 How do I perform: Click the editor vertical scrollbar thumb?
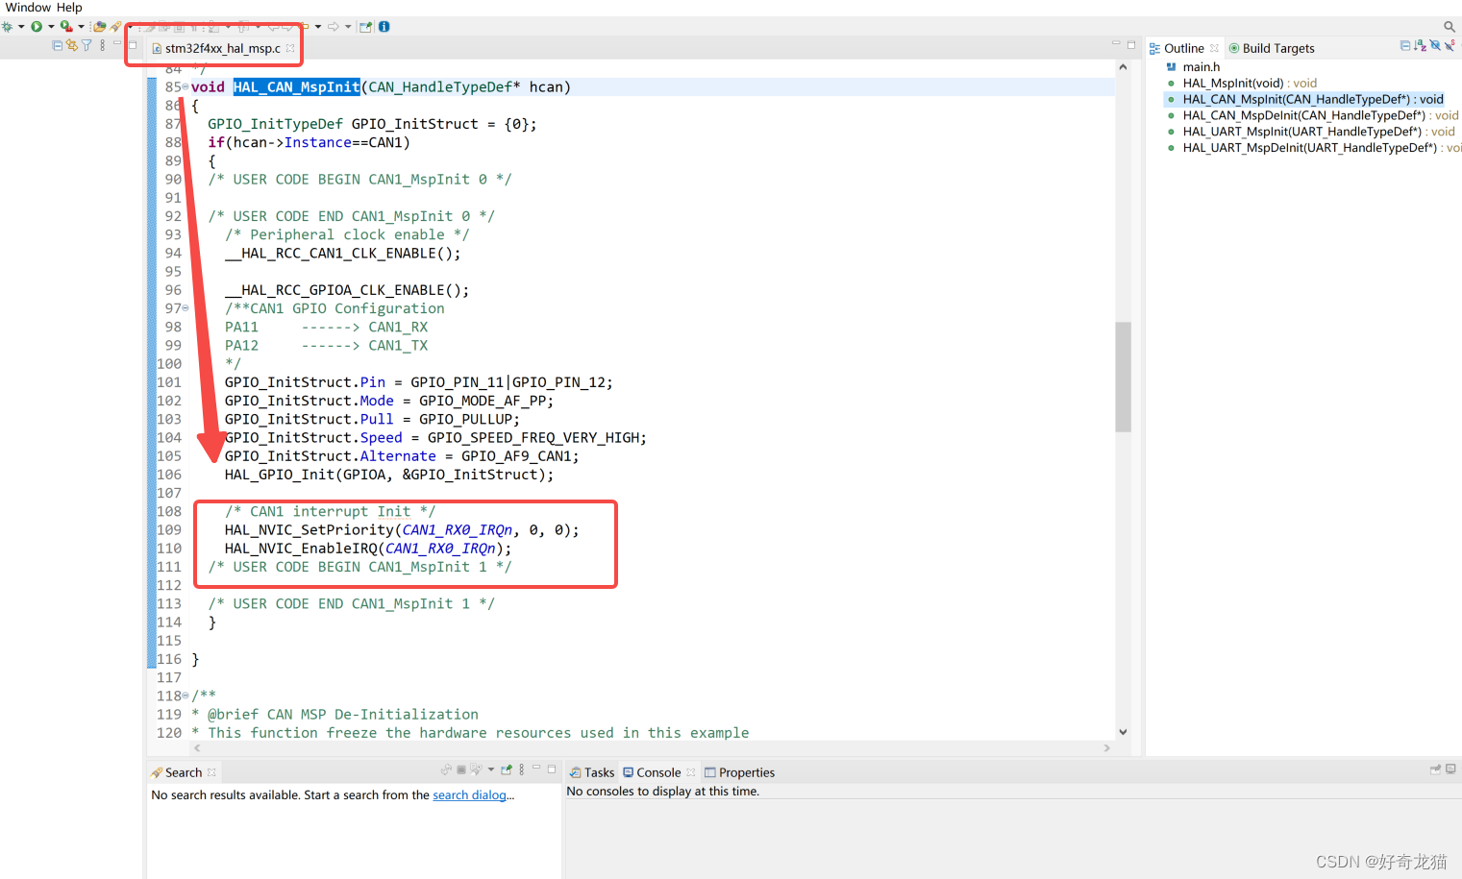[x=1123, y=377]
